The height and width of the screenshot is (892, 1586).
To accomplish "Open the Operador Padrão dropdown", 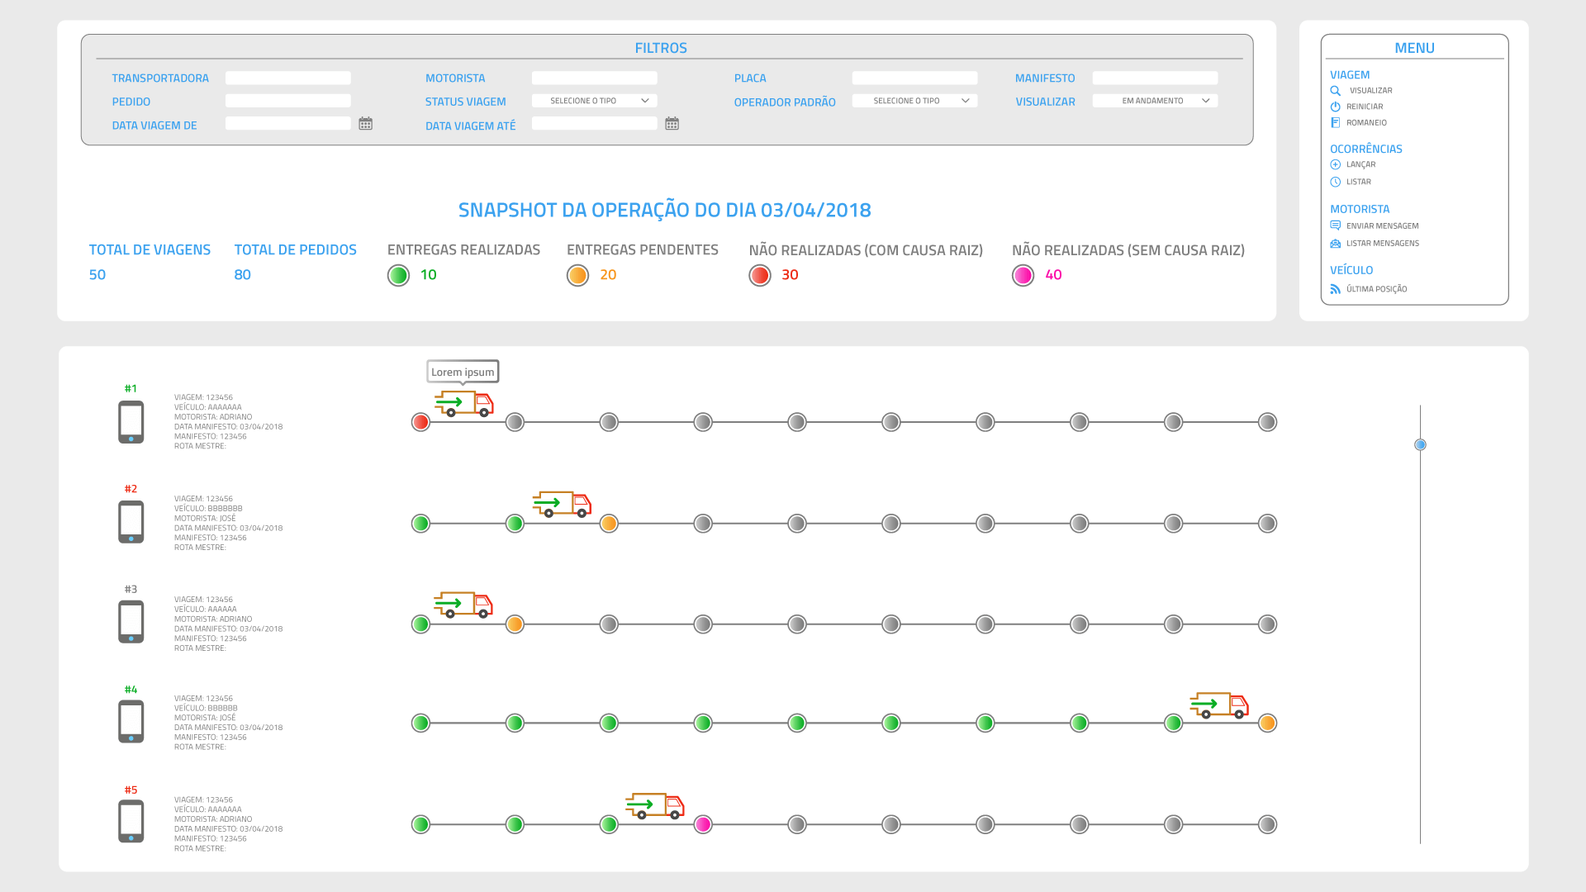I will coord(914,101).
